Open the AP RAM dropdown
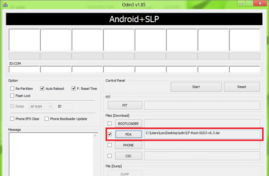 coord(41,106)
